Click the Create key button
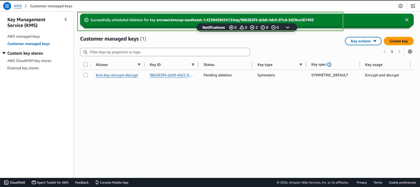 [399, 41]
